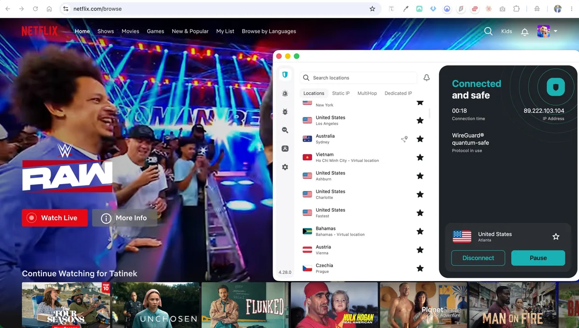Toggle favorite star for Austria Vienna
579x328 pixels.
pyautogui.click(x=420, y=250)
